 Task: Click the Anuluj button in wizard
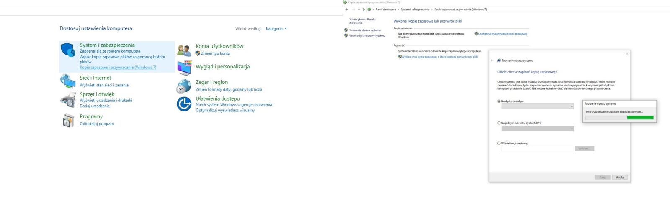(x=620, y=177)
